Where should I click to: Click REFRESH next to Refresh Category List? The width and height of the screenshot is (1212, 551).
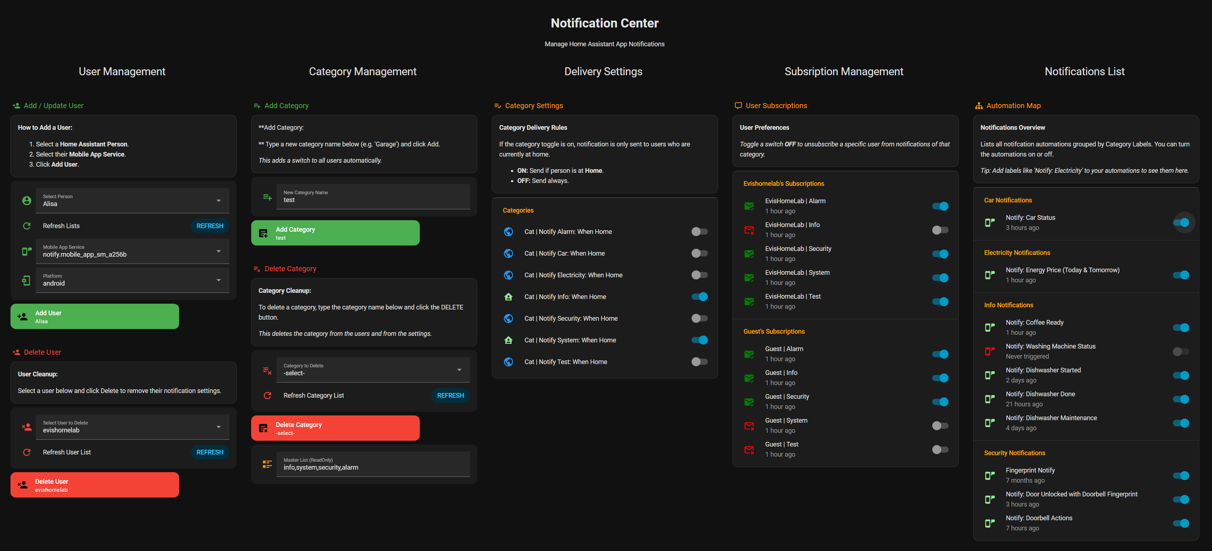(x=450, y=396)
